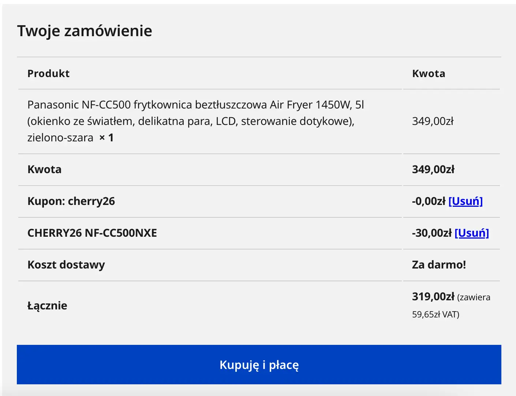
Task: Click the Kwota column header
Action: (x=429, y=73)
